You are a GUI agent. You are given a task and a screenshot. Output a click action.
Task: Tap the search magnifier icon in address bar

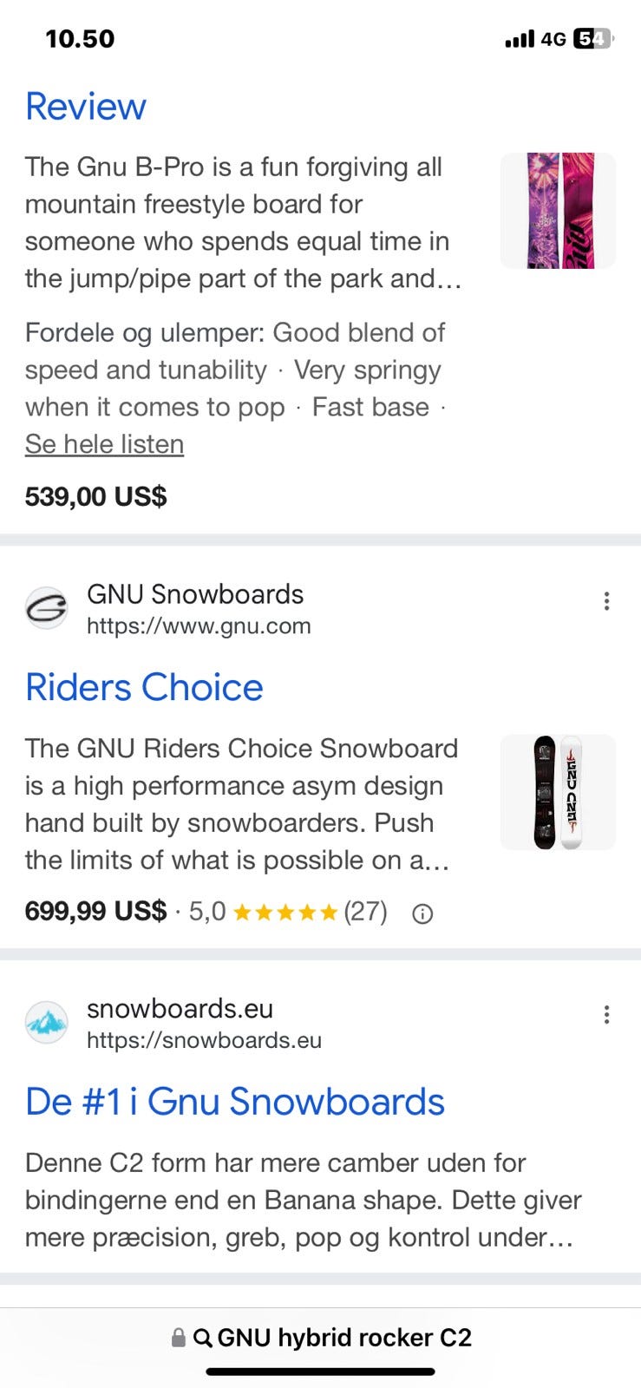click(203, 1338)
